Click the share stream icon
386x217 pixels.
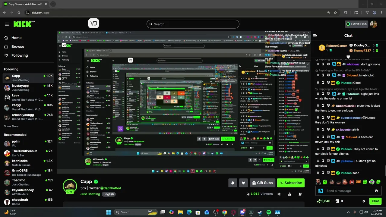tap(279, 194)
